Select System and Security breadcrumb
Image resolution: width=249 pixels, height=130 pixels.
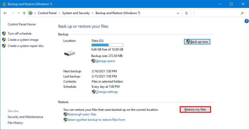click(76, 13)
